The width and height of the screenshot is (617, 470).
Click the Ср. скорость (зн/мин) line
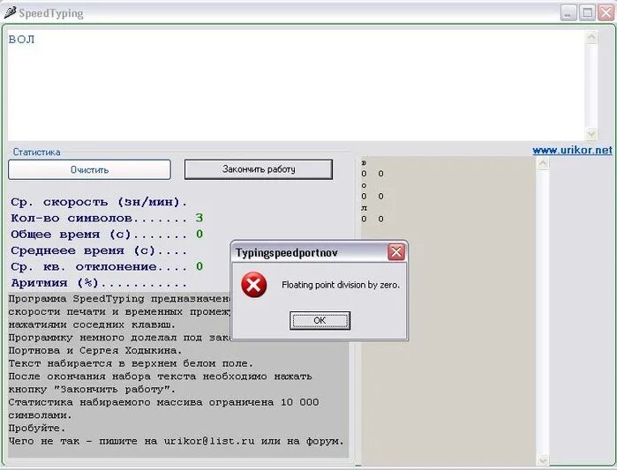[99, 202]
